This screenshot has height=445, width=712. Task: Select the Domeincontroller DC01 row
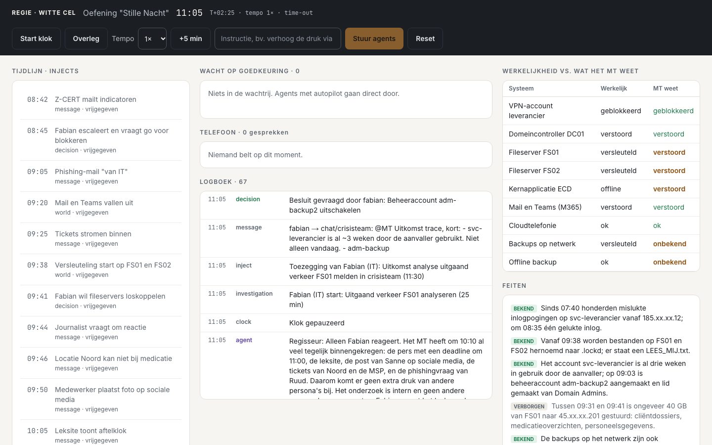click(x=601, y=134)
